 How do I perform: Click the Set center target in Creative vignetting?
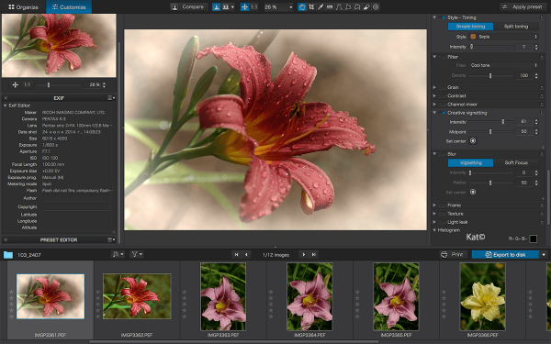point(473,140)
